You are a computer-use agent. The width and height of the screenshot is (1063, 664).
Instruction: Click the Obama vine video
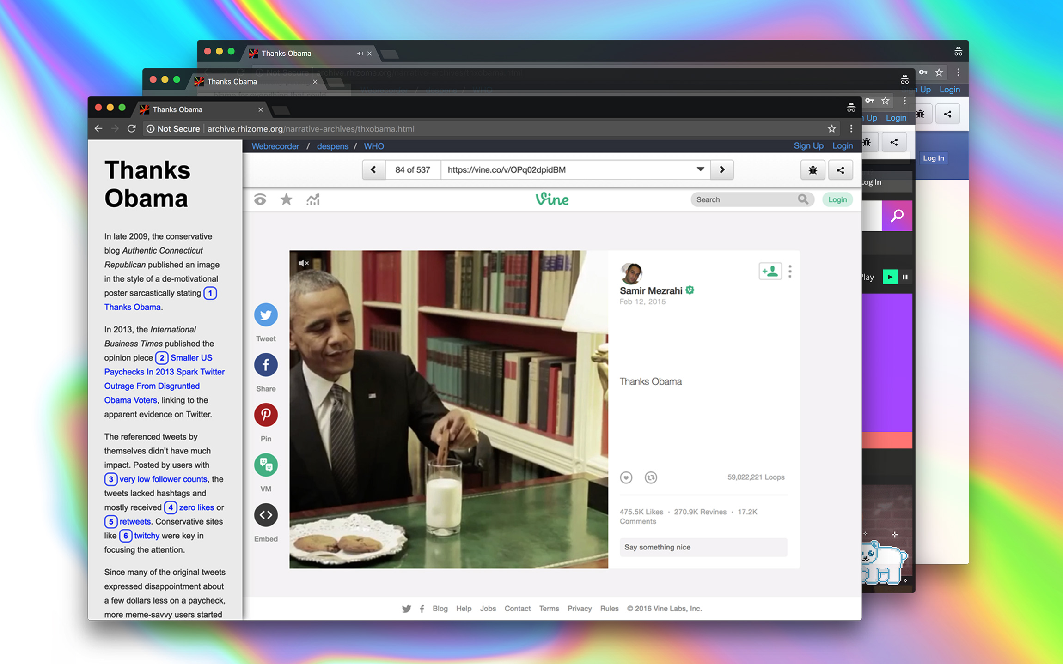[448, 409]
